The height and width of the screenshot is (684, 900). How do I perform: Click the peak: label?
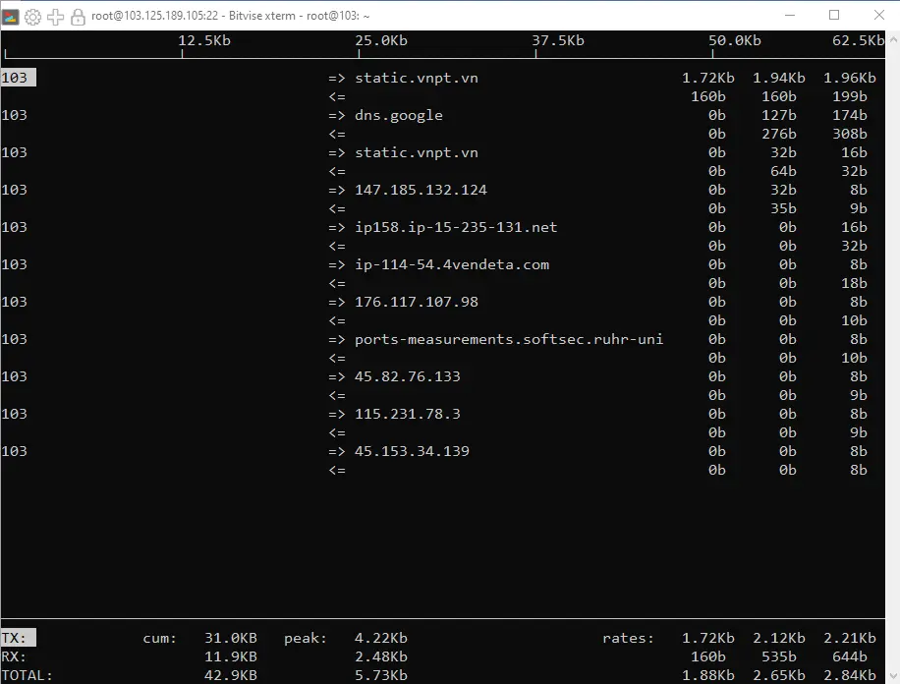click(x=306, y=638)
